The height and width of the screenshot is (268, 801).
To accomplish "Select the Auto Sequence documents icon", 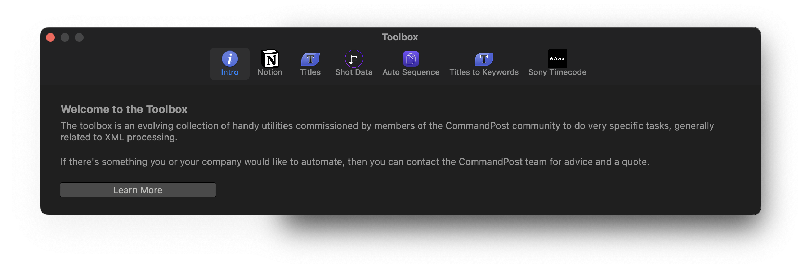I will [x=411, y=59].
